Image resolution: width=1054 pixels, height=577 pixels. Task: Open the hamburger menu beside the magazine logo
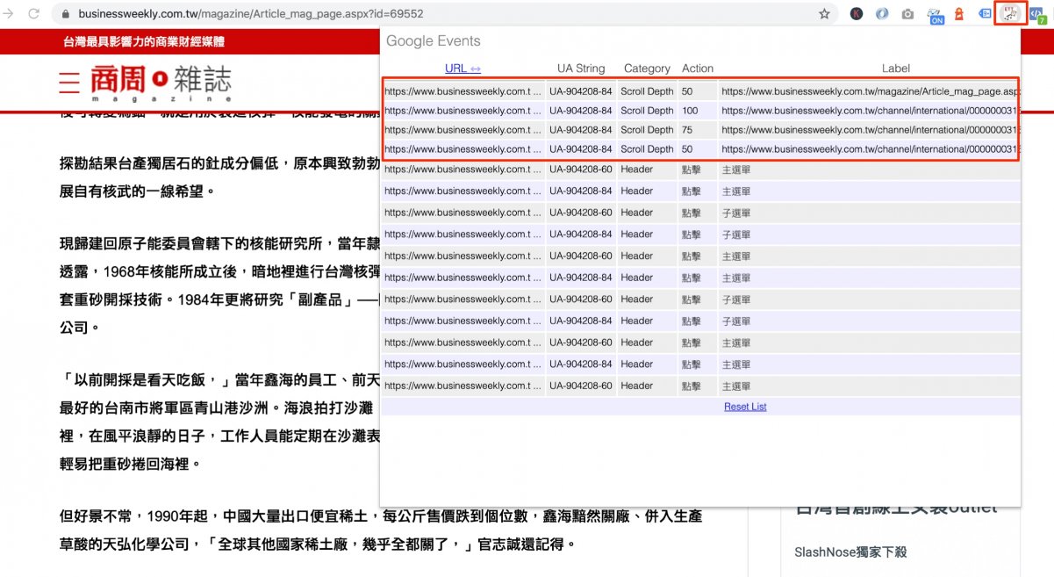click(x=69, y=82)
